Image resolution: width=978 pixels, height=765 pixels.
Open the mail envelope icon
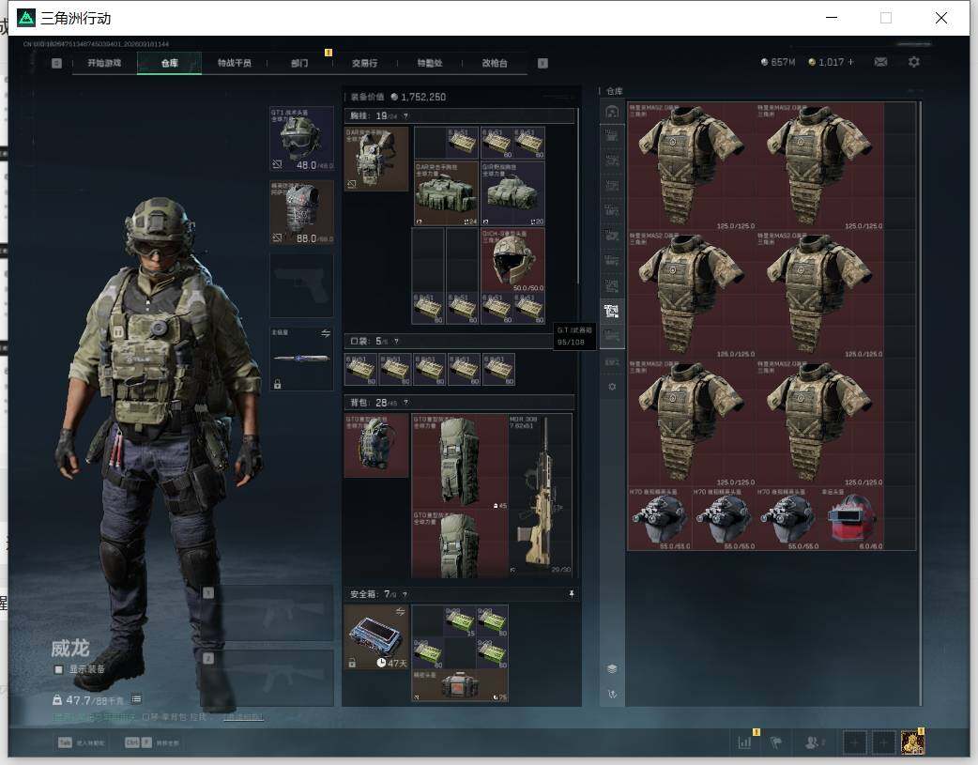tap(880, 62)
